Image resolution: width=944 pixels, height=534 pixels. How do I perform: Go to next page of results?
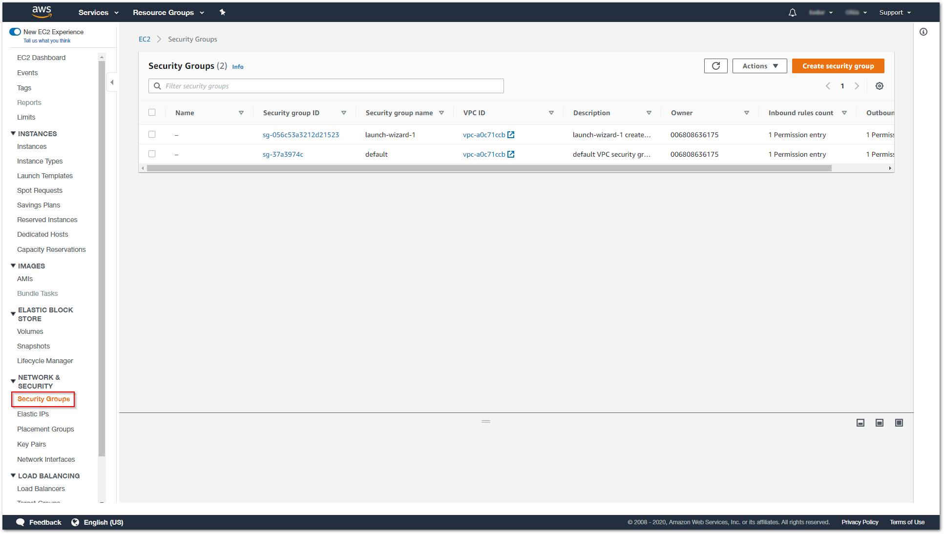click(x=857, y=86)
